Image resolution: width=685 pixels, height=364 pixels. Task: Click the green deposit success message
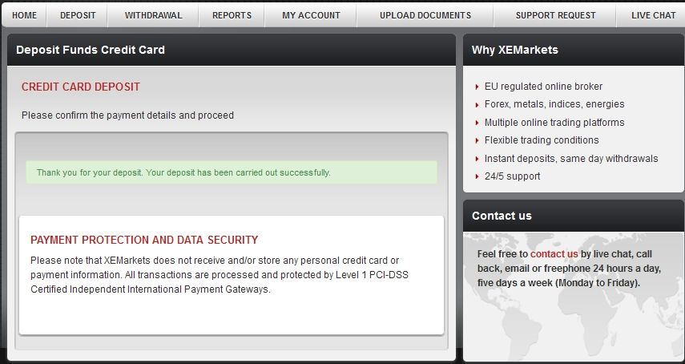(232, 172)
